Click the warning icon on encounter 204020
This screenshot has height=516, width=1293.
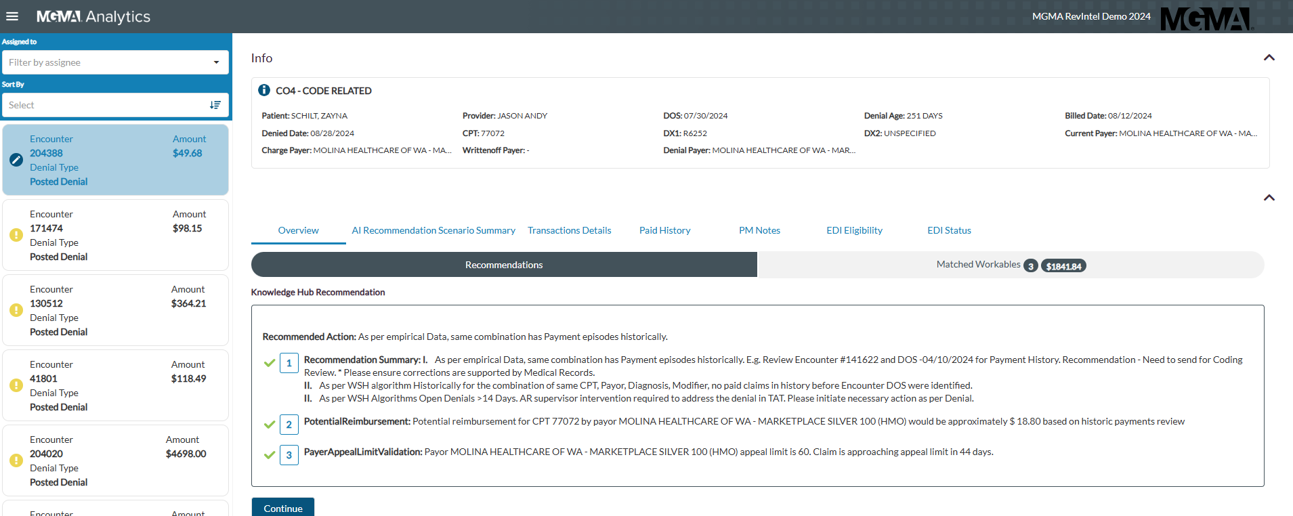(x=16, y=460)
